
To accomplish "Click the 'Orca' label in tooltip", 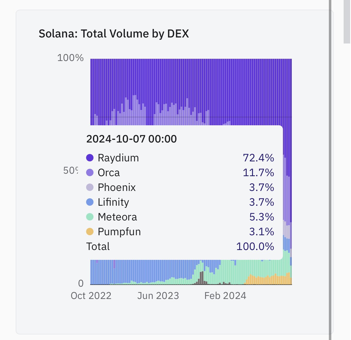I will [109, 173].
